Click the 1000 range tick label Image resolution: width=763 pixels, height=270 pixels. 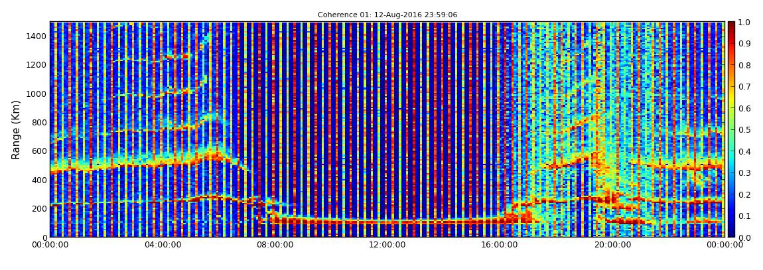point(37,94)
